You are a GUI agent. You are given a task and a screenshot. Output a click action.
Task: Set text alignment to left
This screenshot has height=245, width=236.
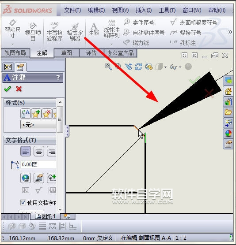(x=26, y=151)
